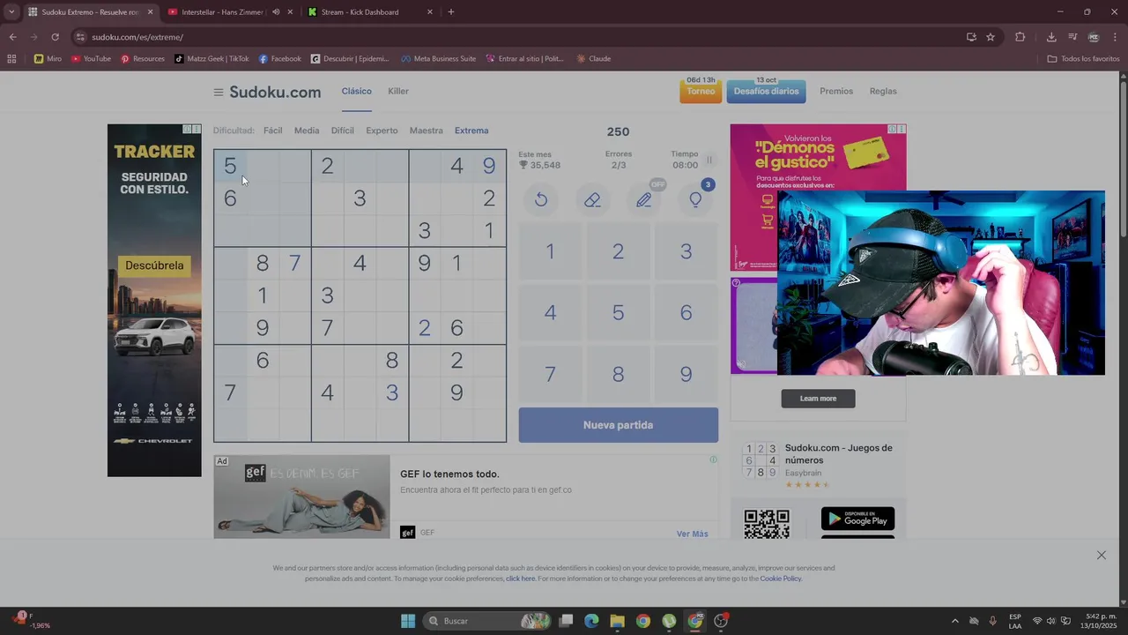
Task: Select Experto difficulty
Action: point(382,131)
